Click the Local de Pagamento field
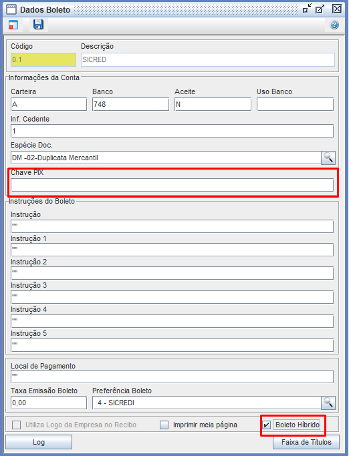 [172, 377]
